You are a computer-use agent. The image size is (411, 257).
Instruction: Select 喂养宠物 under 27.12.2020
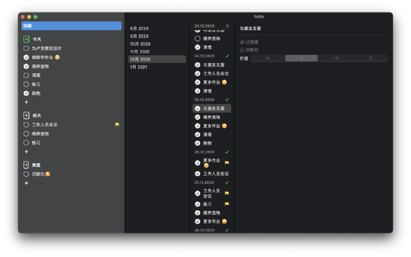point(212,212)
